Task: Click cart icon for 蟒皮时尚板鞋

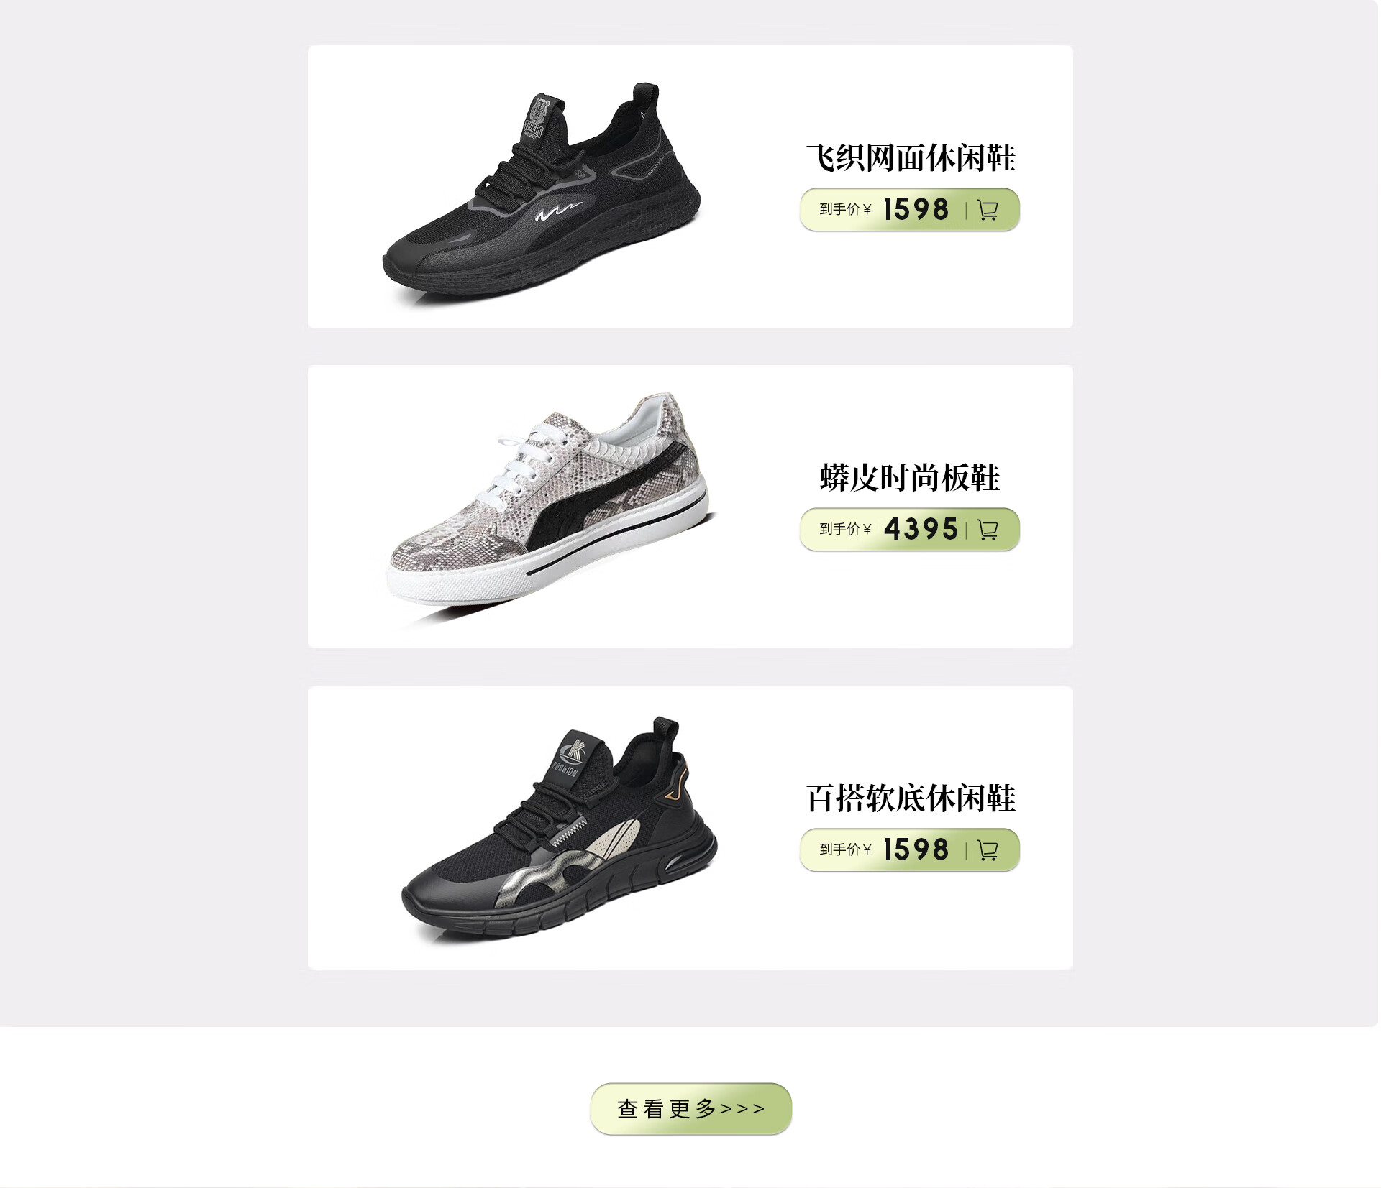Action: coord(988,530)
